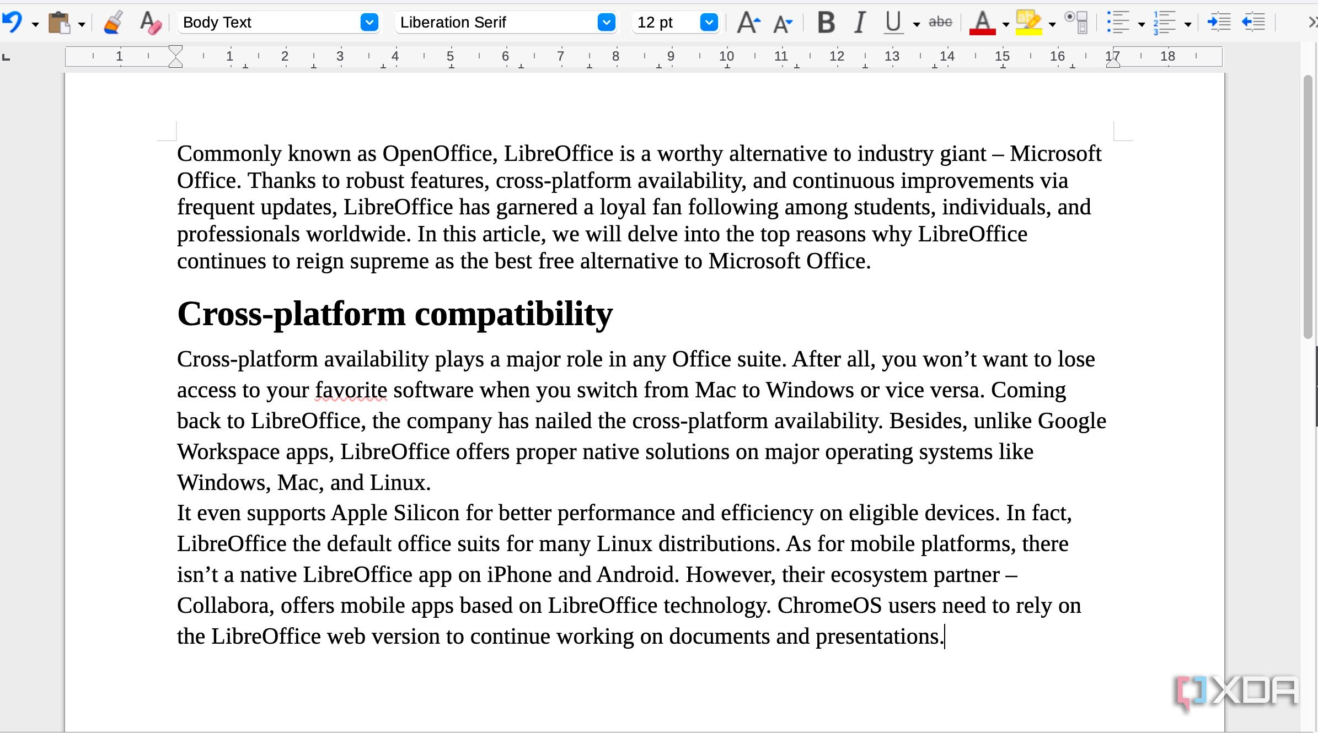Click the Increase Indent icon

[1219, 23]
